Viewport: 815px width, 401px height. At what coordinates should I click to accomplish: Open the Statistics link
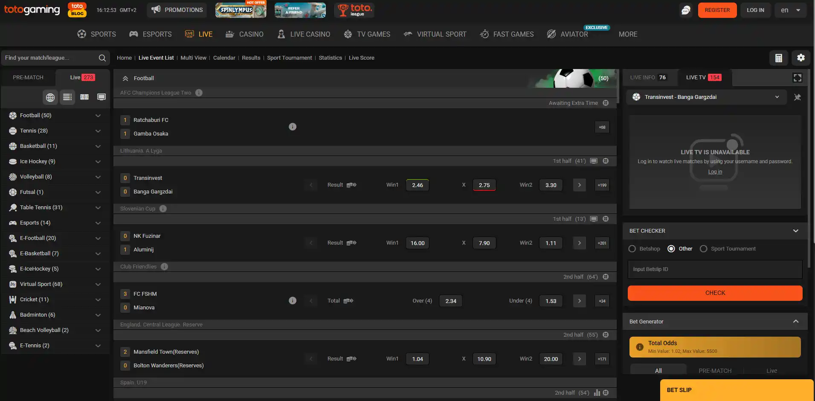click(331, 58)
